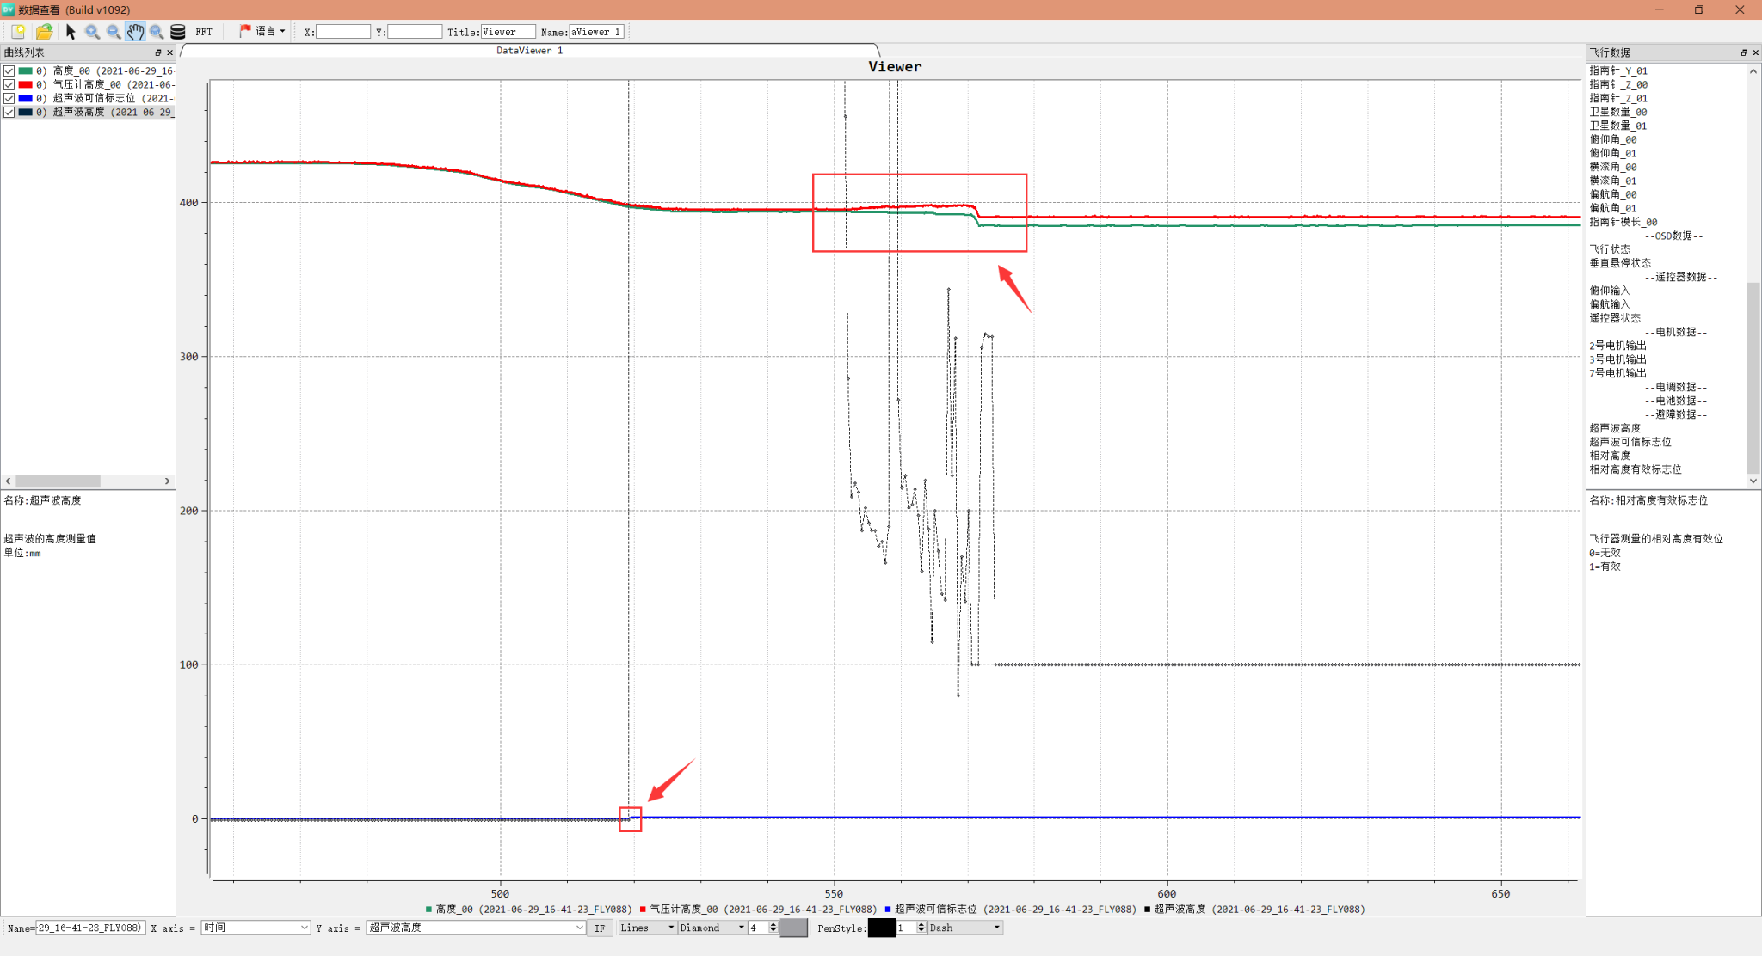Click the FFT toolbar button

204,32
